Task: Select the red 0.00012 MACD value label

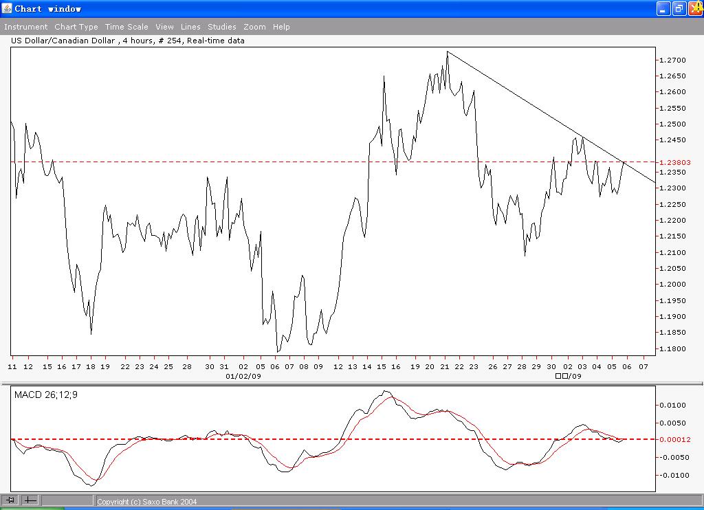Action: (x=675, y=439)
